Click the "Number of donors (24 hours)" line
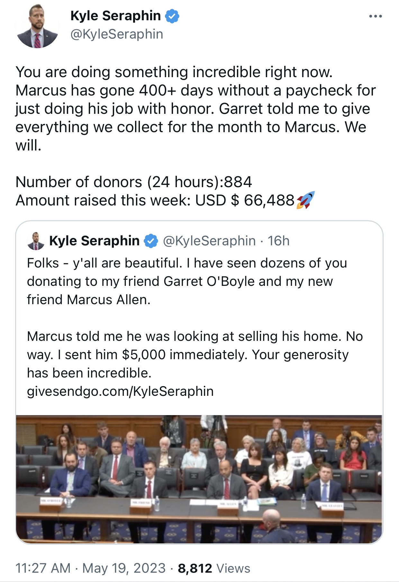This screenshot has height=582, width=399. tap(133, 182)
